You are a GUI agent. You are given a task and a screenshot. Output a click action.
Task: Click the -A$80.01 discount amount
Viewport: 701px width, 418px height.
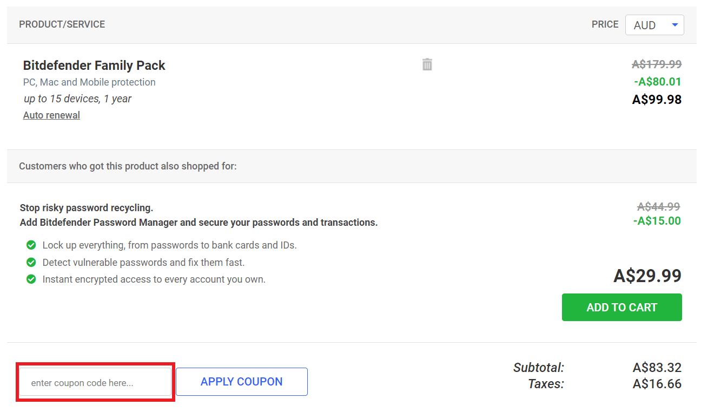658,82
